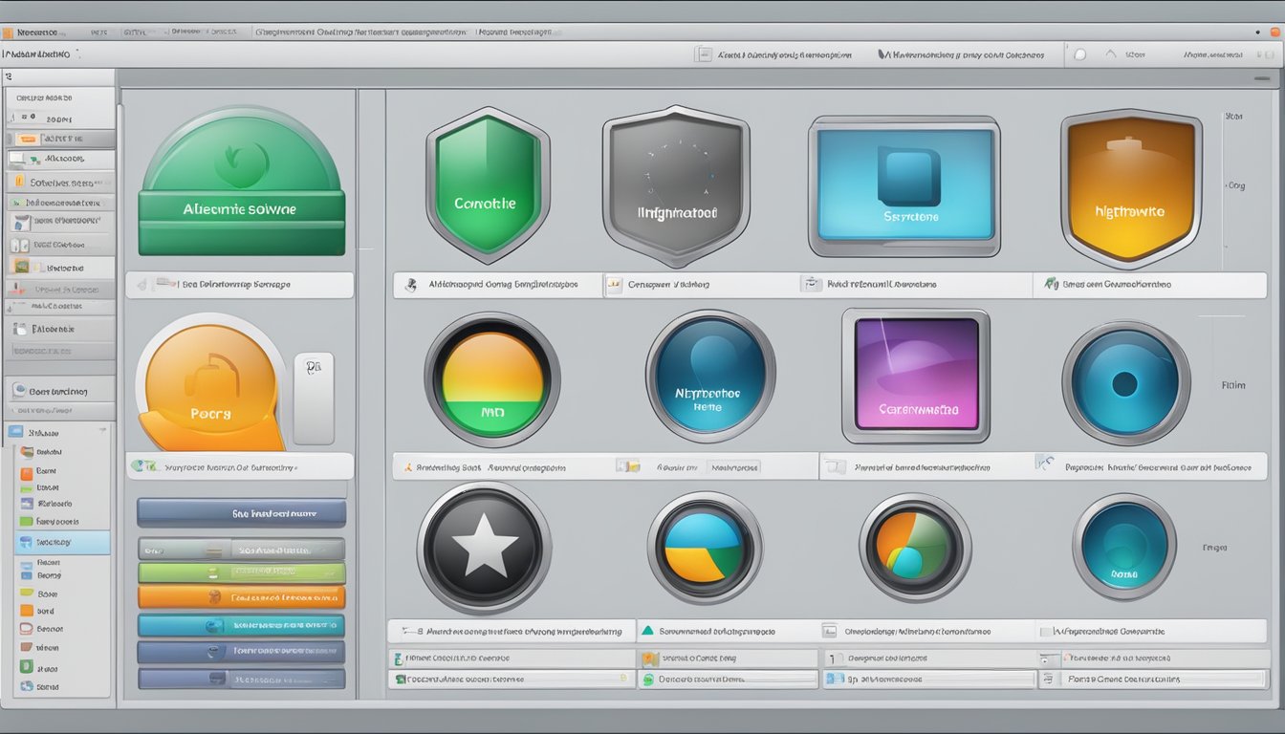Select the highlighted blue row in sidebar list
This screenshot has width=1285, height=734.
[62, 543]
